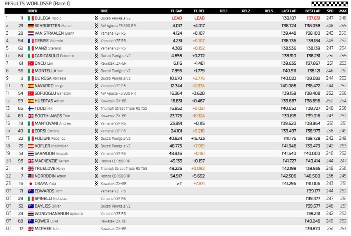This screenshot has width=351, height=236.
Task: Click the best lap time 1'37.867
Action: click(313, 63)
